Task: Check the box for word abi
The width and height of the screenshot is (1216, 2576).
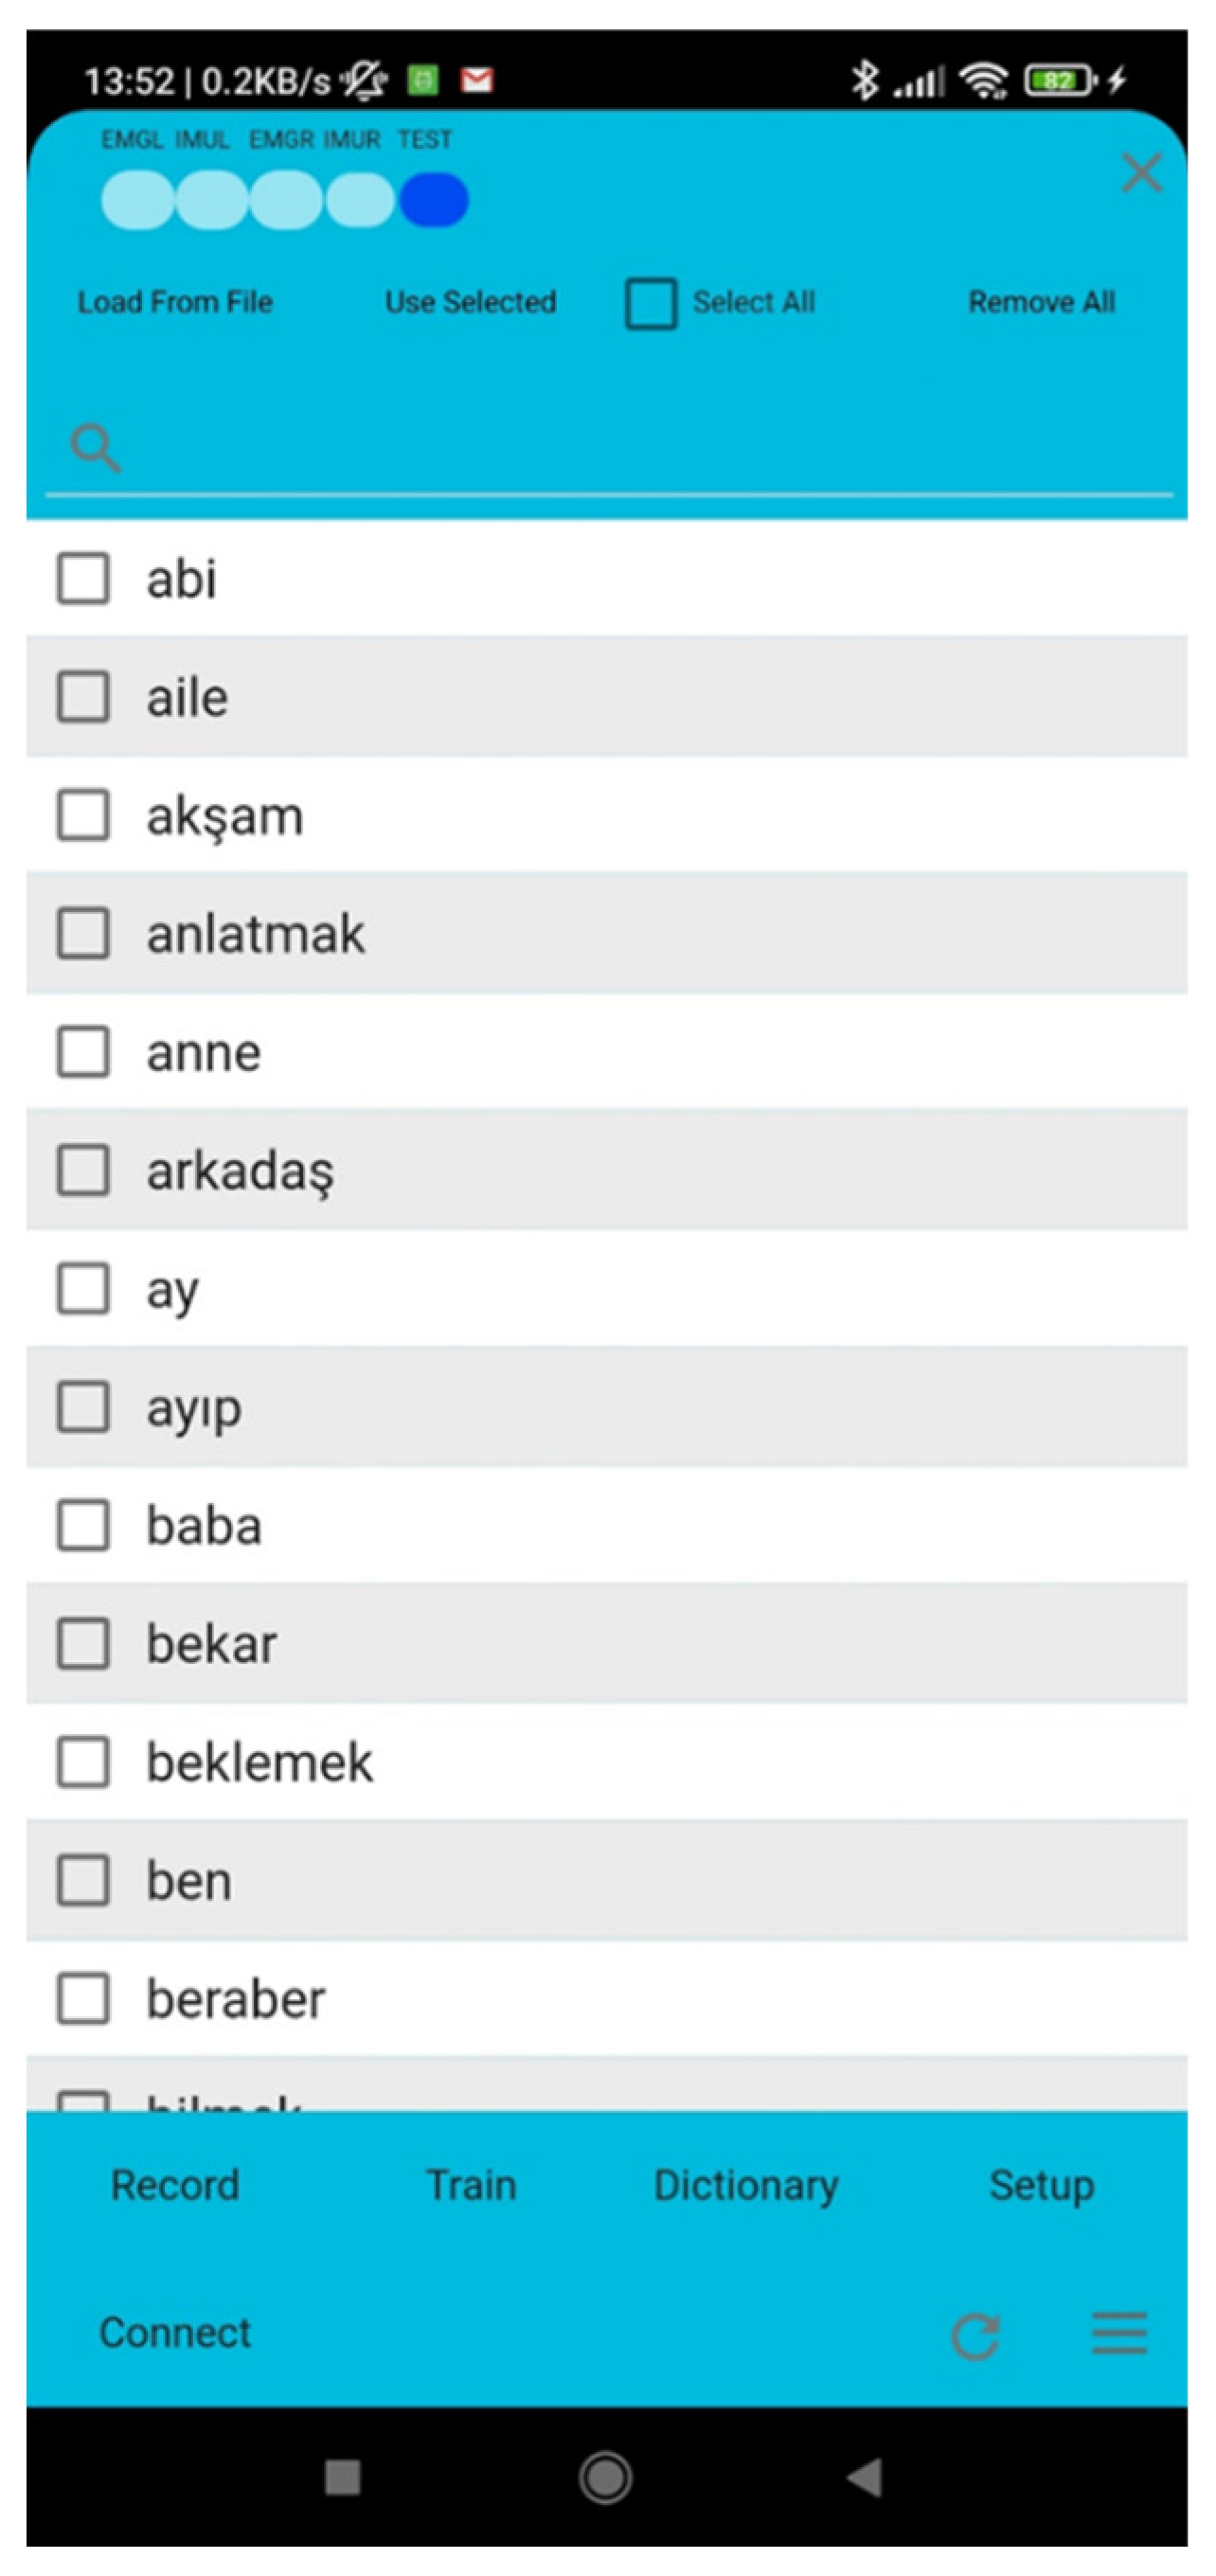Action: (x=83, y=578)
